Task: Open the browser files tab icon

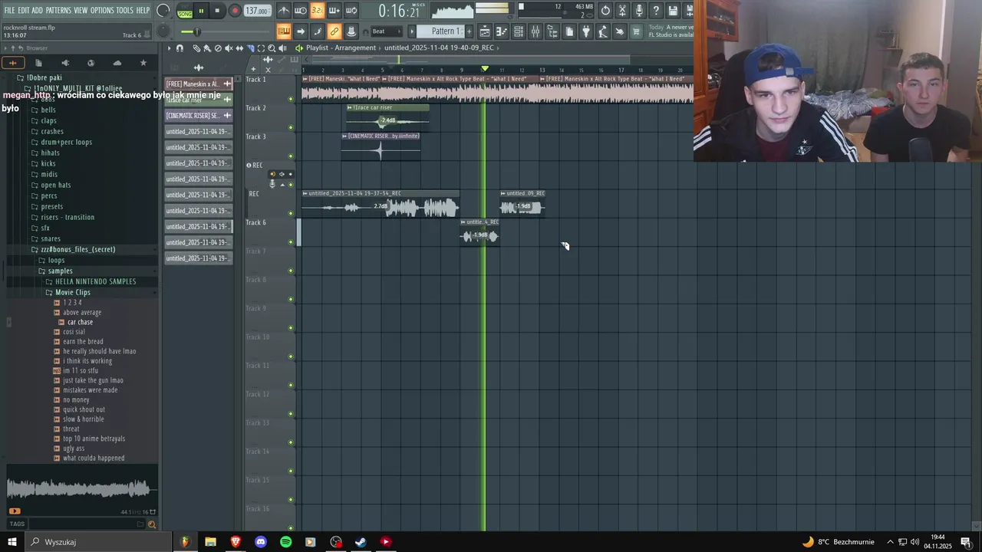Action: [x=38, y=63]
